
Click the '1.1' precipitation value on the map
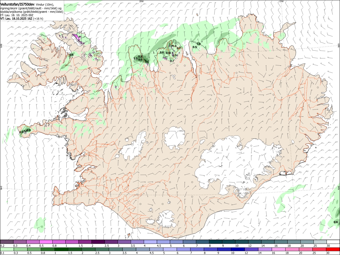[147, 62]
